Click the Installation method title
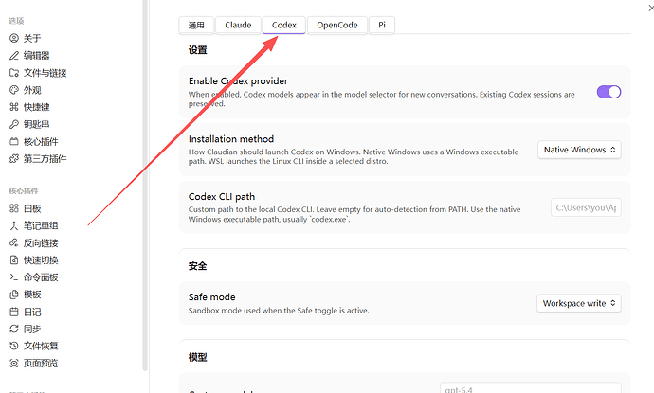 pos(231,139)
